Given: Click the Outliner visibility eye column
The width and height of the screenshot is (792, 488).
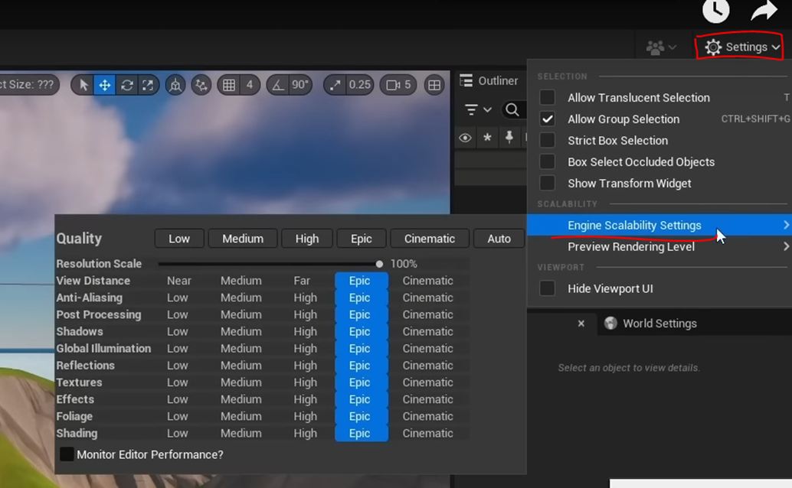Looking at the screenshot, I should pos(465,137).
